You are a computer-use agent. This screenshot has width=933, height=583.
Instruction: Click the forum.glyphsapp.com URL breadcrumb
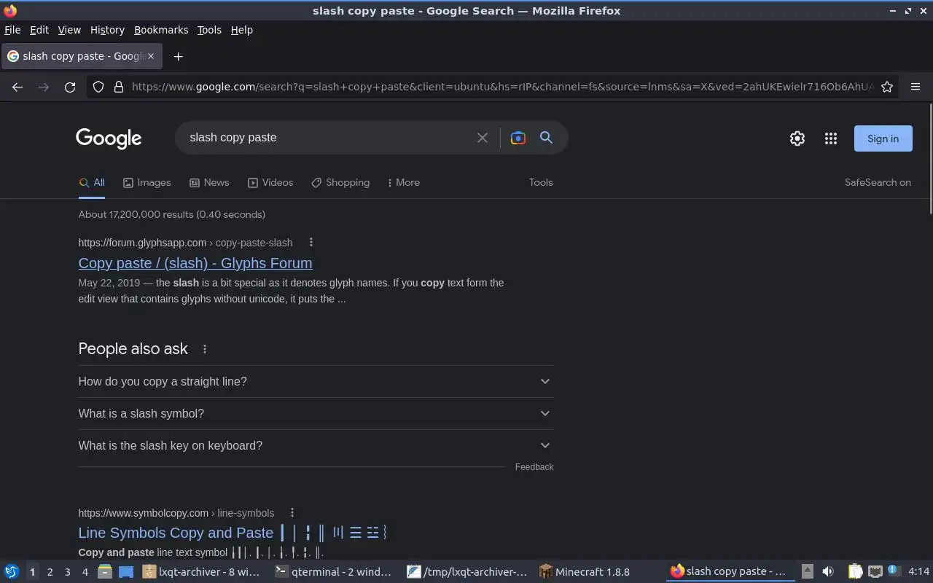[185, 243]
